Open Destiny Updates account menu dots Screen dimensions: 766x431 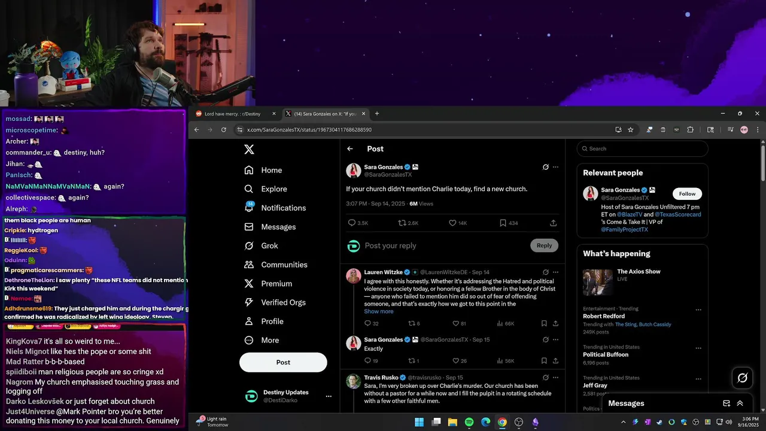coord(329,396)
